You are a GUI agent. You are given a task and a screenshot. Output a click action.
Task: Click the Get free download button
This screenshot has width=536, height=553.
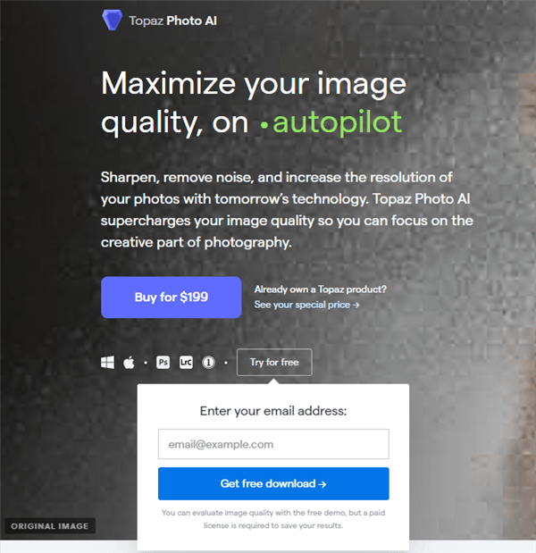[x=273, y=483]
